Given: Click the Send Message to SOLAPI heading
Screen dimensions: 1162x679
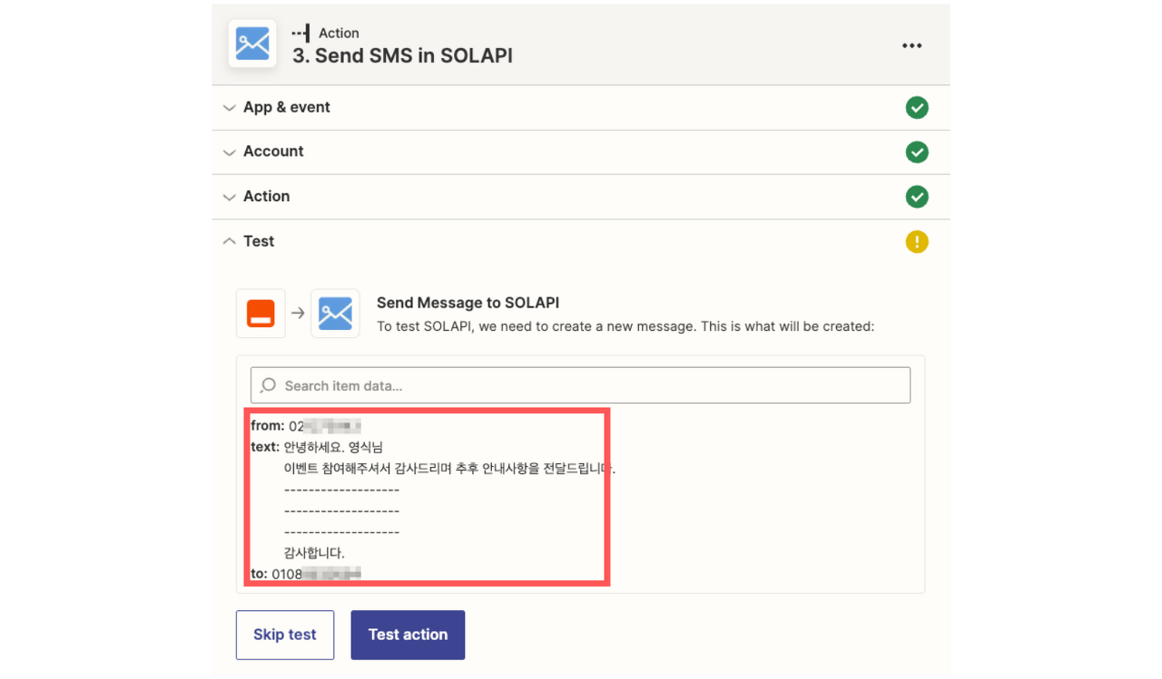Looking at the screenshot, I should pyautogui.click(x=468, y=303).
